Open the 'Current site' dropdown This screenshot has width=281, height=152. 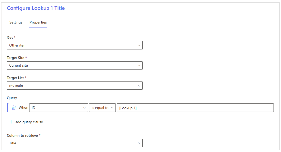click(75, 65)
